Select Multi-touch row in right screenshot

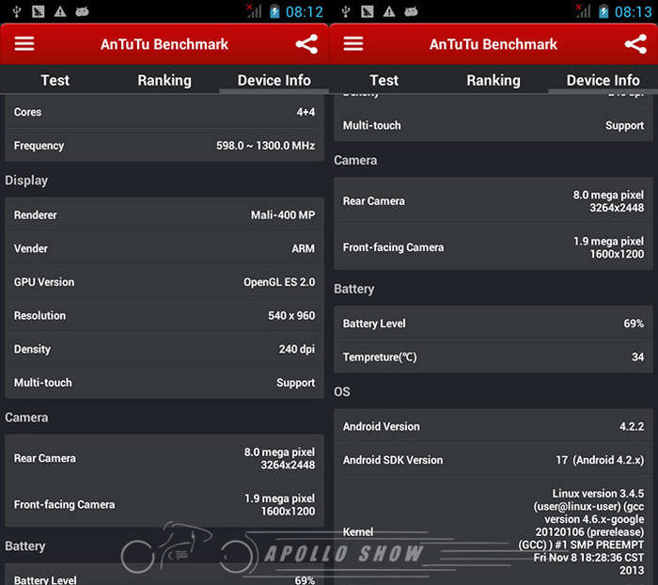(x=493, y=125)
